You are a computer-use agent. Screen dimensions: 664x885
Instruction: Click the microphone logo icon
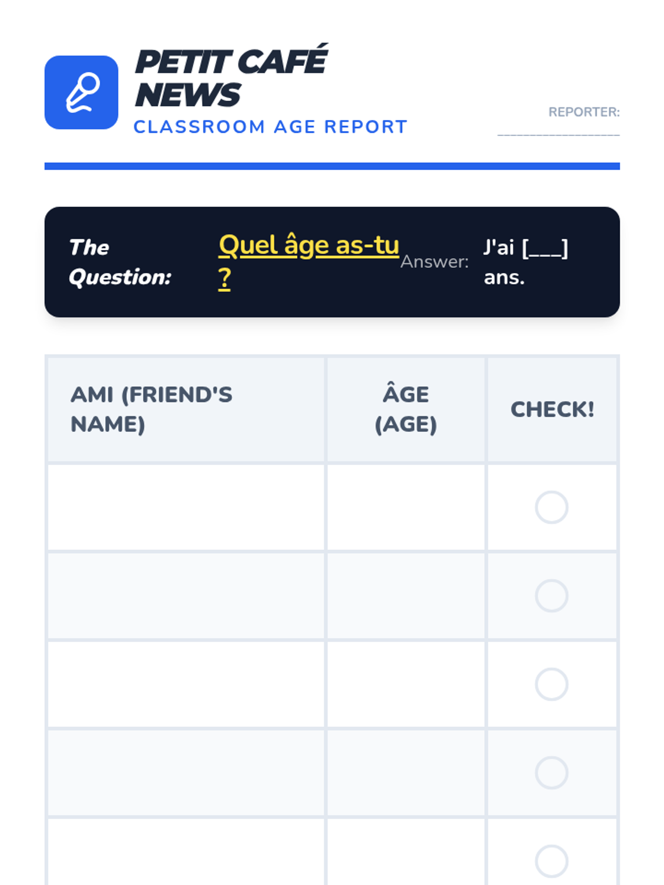(81, 92)
